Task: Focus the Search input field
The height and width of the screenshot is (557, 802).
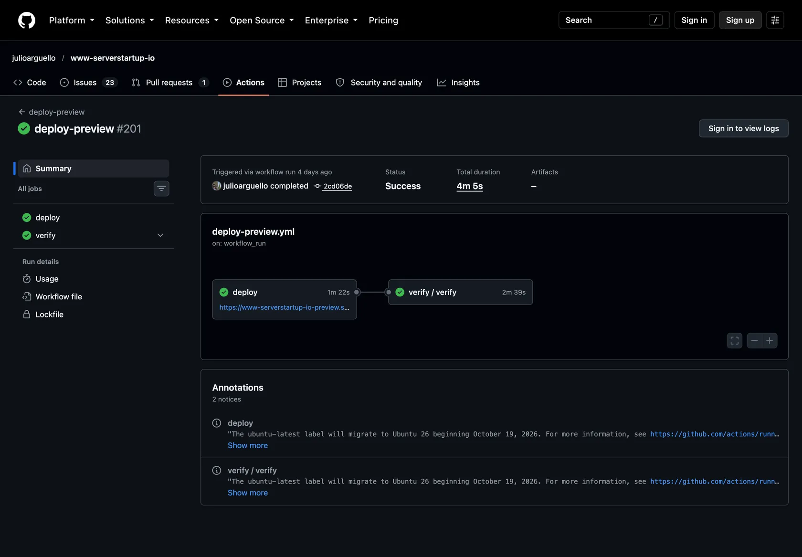Action: point(614,20)
